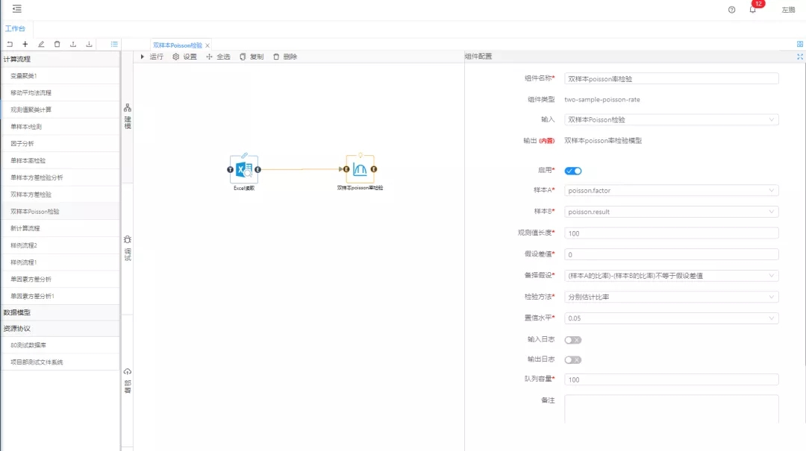Switch to the 工作台 tab
Image resolution: width=806 pixels, height=451 pixels.
[15, 28]
